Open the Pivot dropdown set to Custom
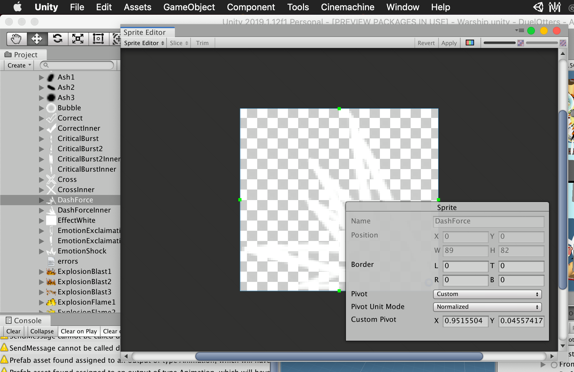Viewport: 574px width, 372px height. 487,294
